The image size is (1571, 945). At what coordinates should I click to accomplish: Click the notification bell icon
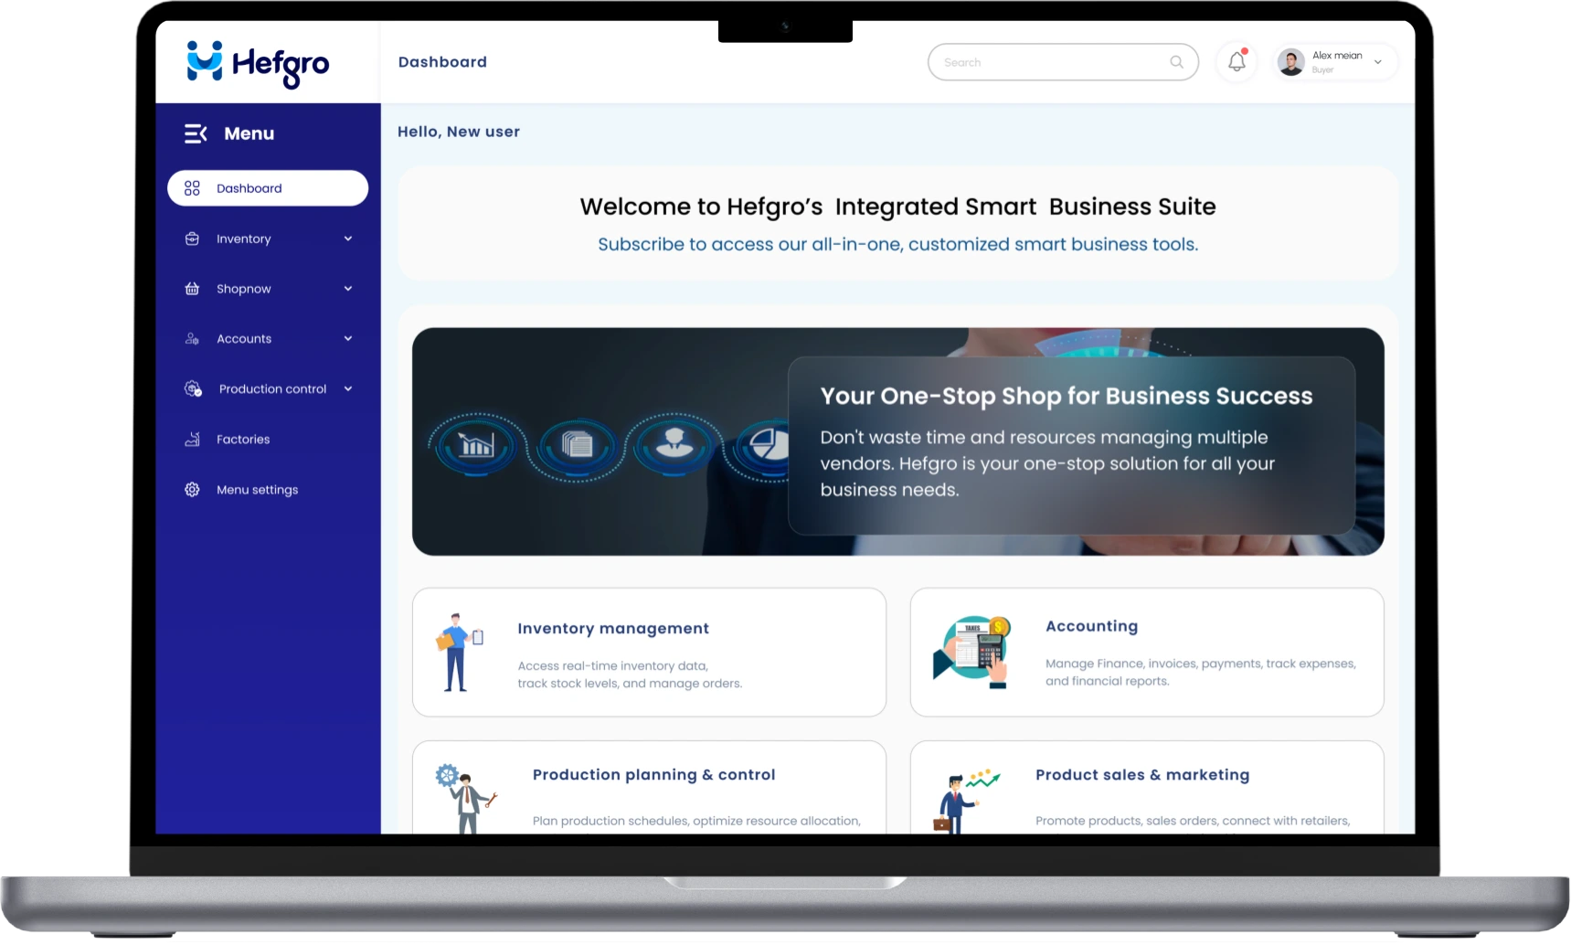(x=1237, y=62)
